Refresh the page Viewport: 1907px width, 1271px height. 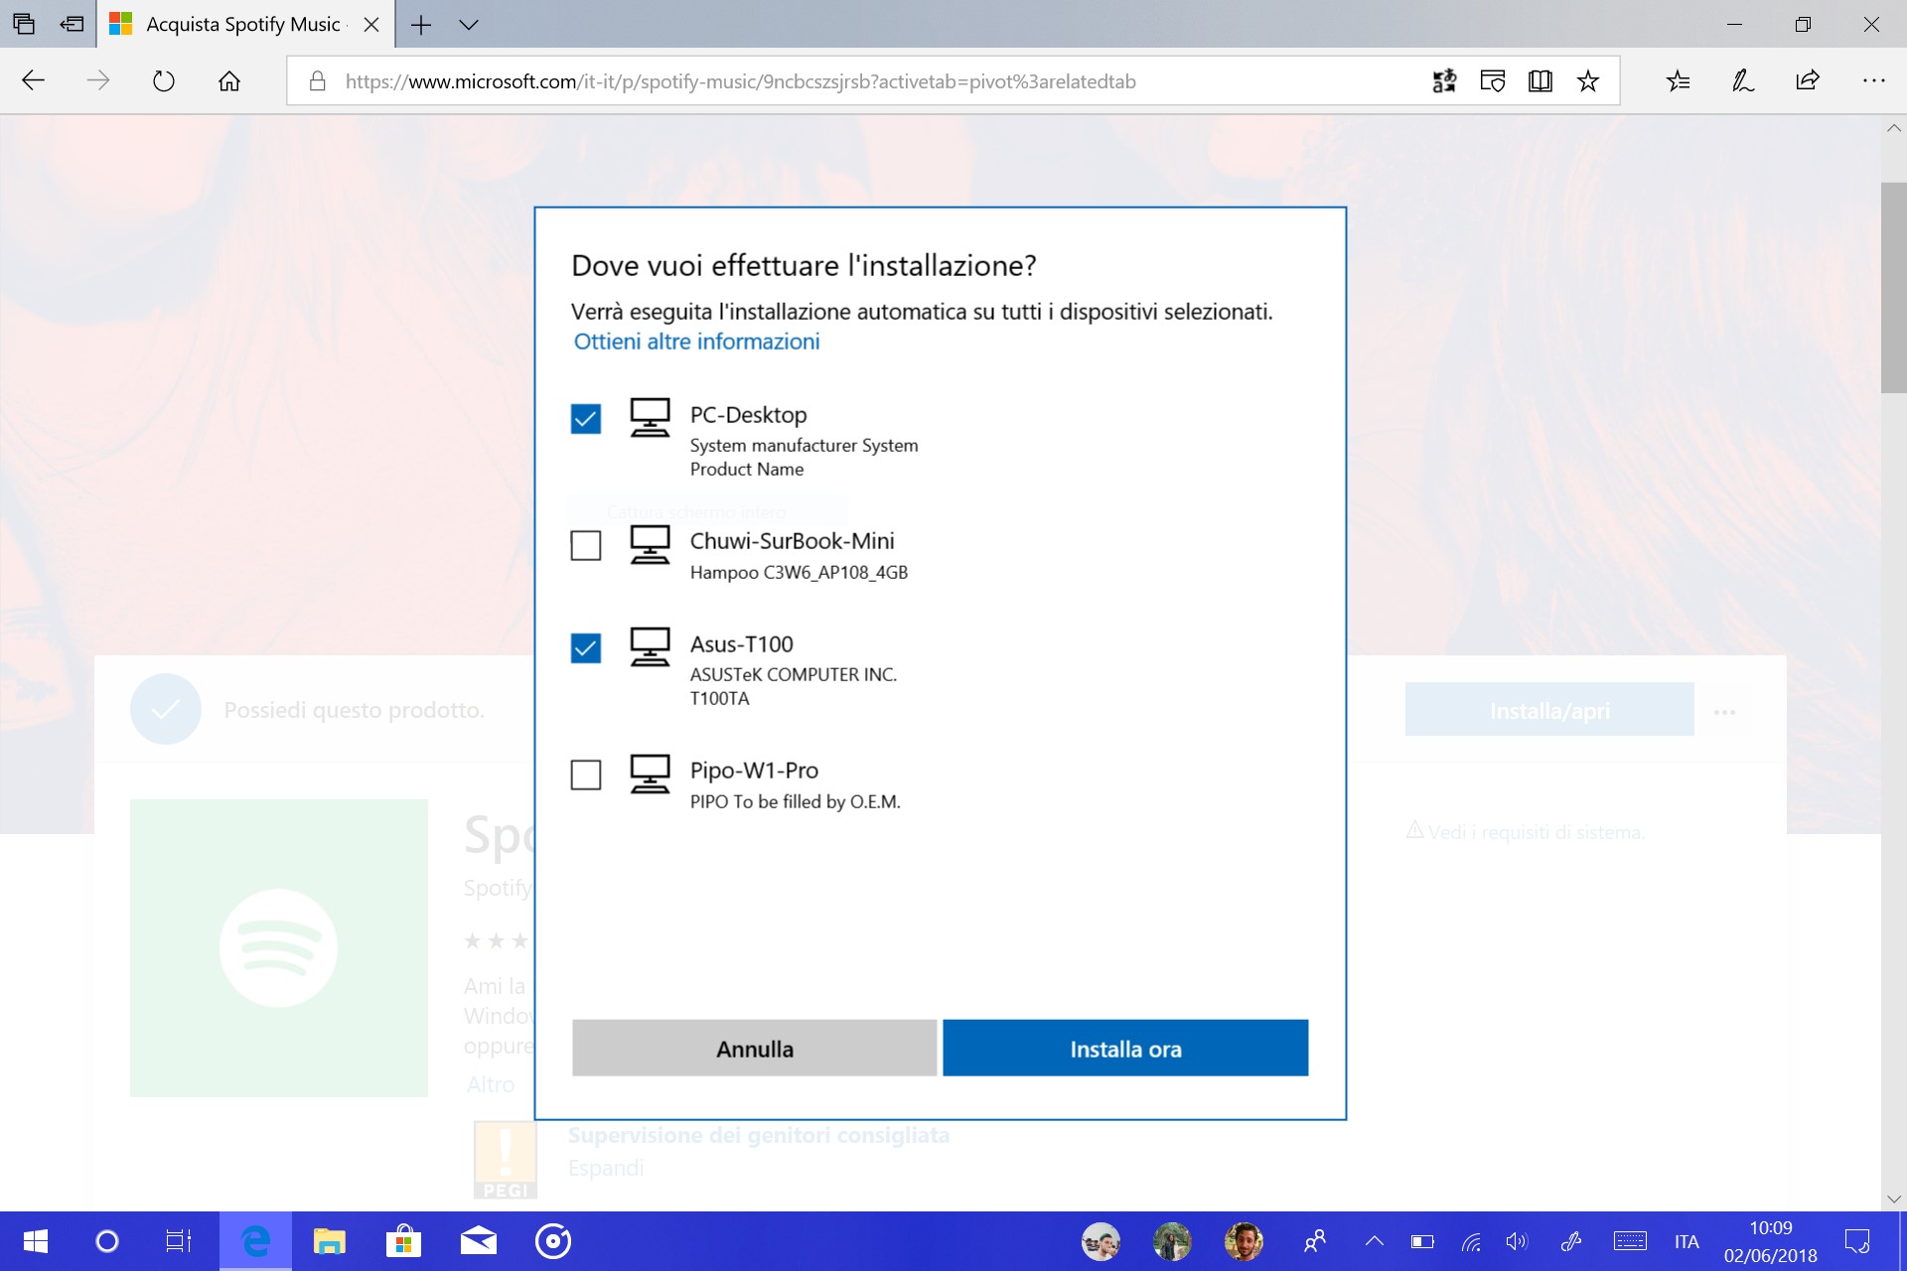(164, 80)
